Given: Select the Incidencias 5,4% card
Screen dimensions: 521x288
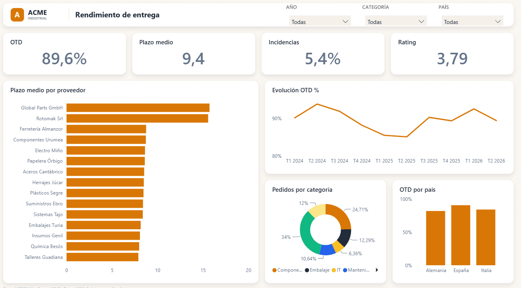Looking at the screenshot, I should 323,54.
